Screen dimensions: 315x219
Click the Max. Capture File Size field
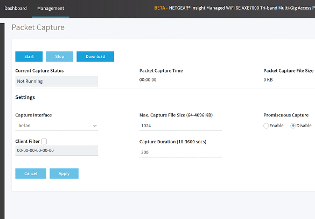click(180, 126)
